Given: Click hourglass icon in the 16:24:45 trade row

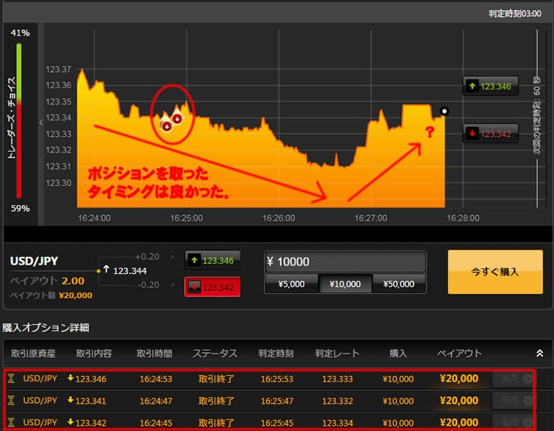Looking at the screenshot, I should click(x=12, y=422).
